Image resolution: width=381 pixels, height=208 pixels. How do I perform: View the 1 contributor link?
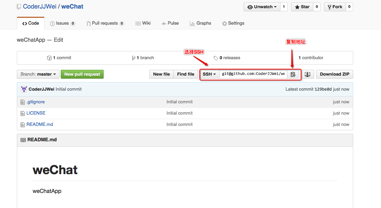(x=311, y=58)
